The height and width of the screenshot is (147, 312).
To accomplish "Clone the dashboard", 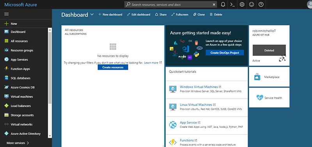I will coord(199,14).
